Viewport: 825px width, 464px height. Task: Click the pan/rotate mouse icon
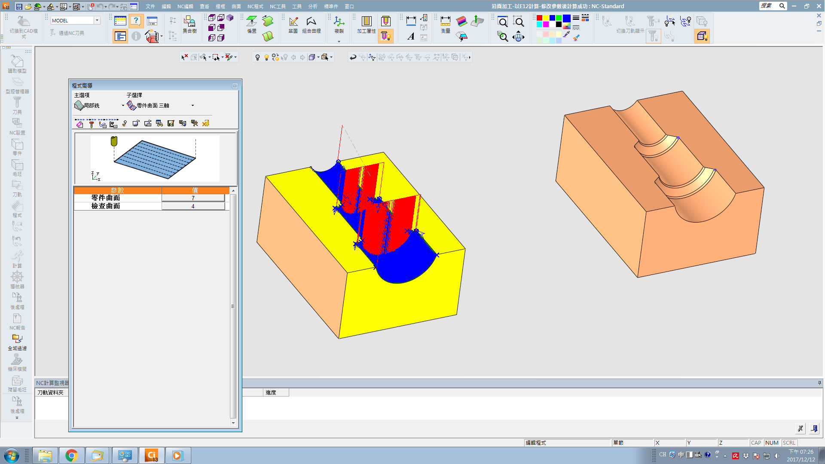tap(518, 37)
